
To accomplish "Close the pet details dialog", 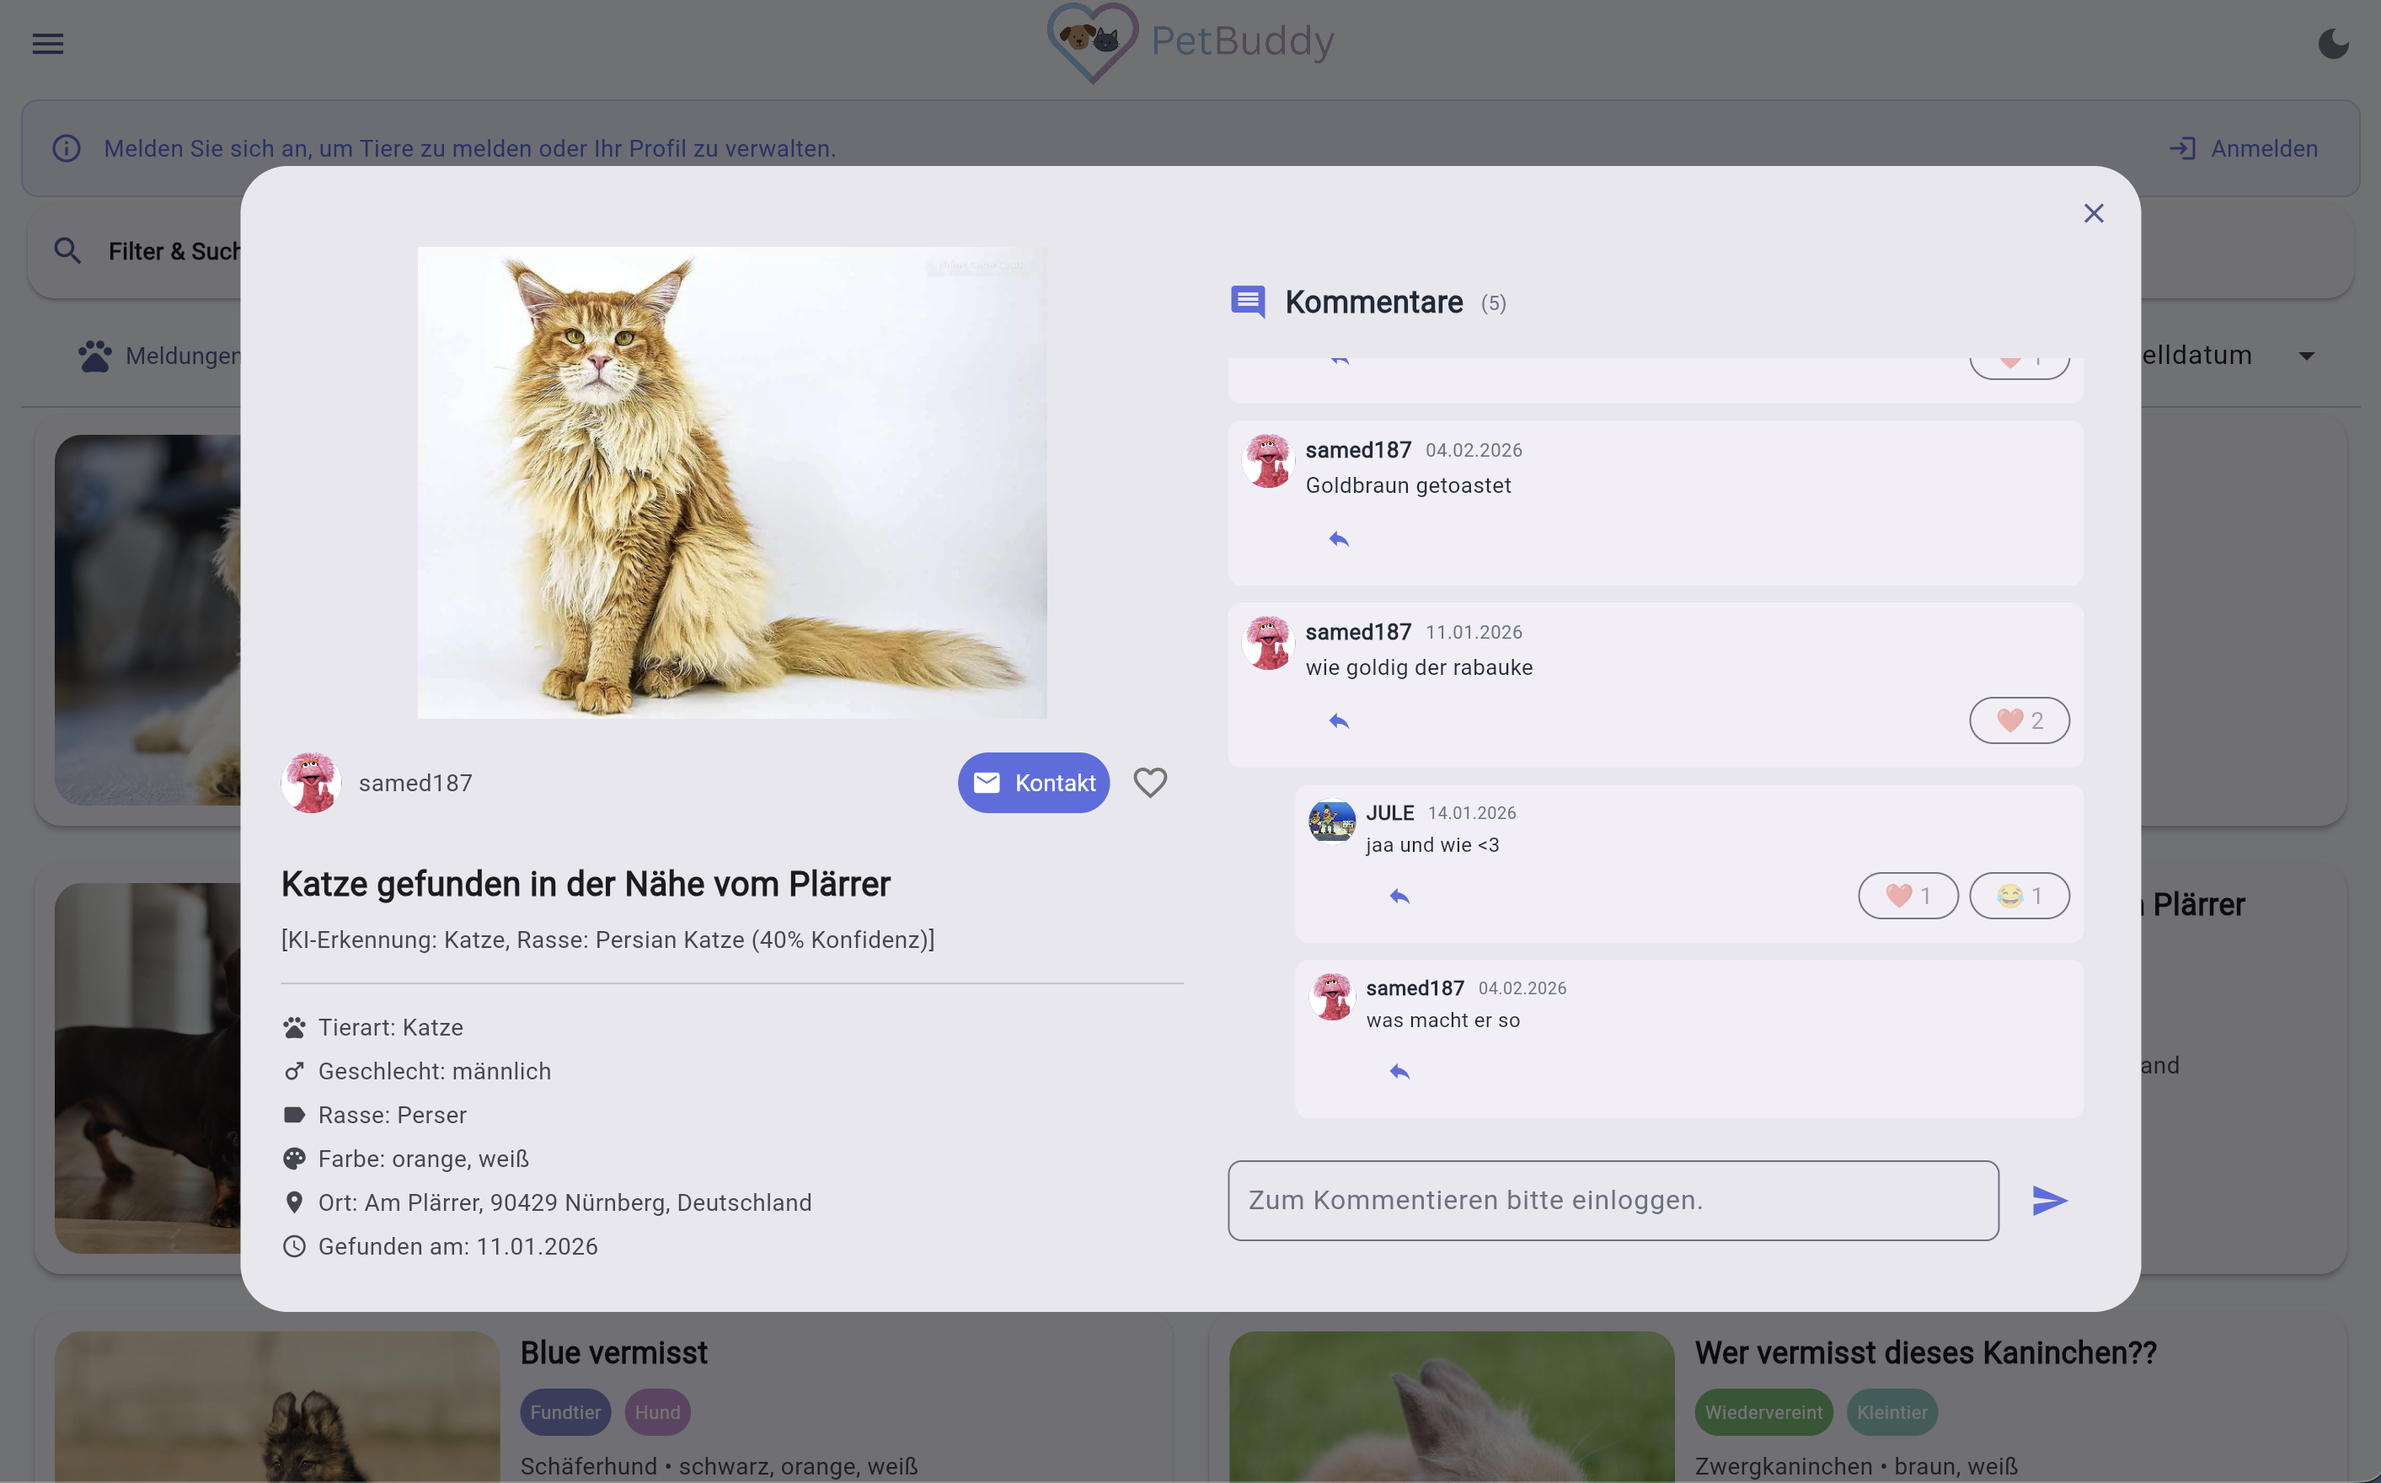I will click(x=2094, y=213).
